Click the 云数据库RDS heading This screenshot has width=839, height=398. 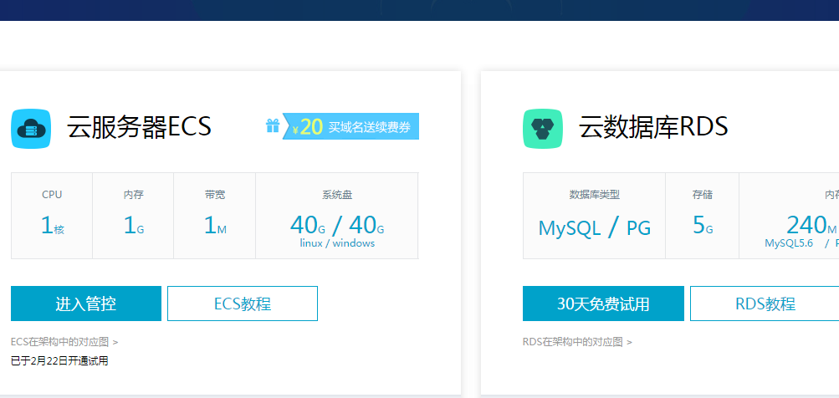(x=653, y=127)
